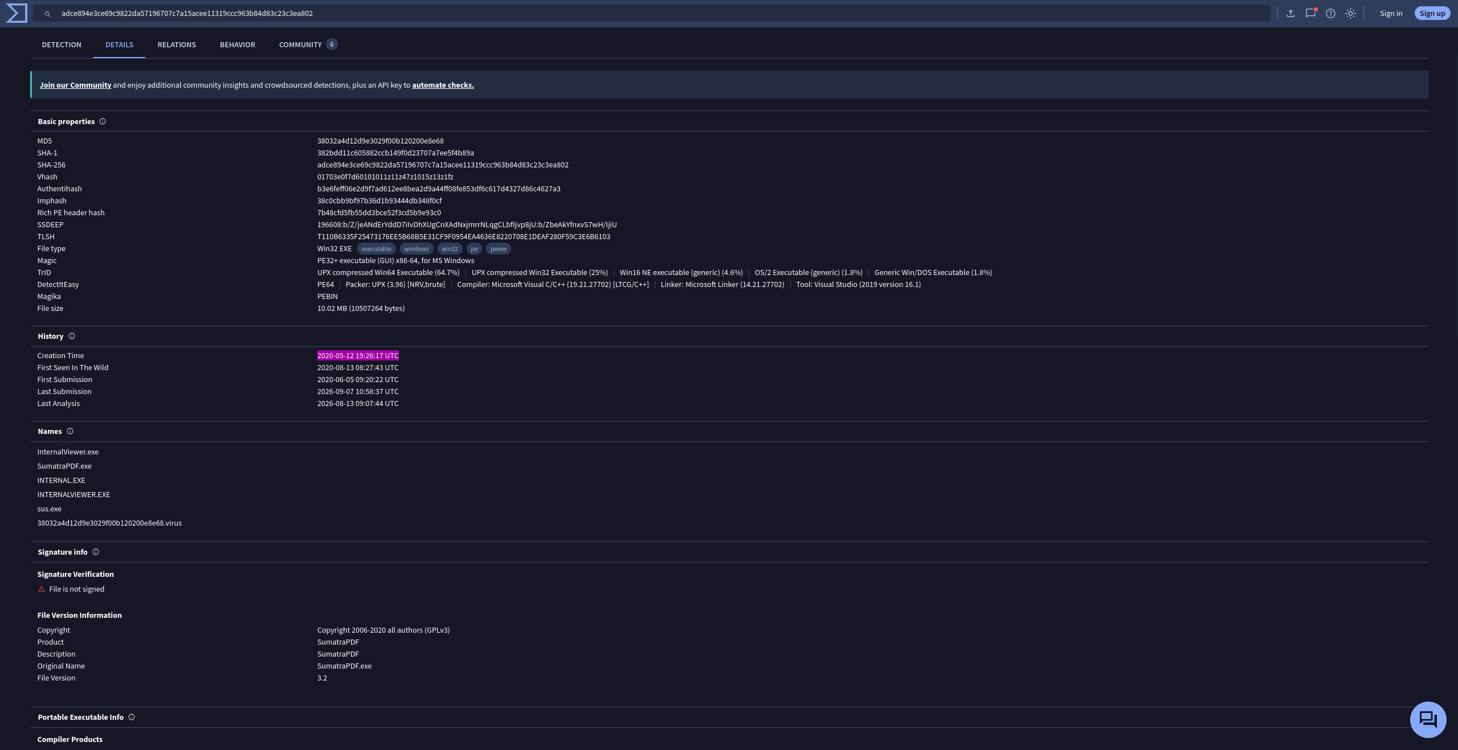Click the Last Submission date value
This screenshot has width=1458, height=750.
click(358, 391)
